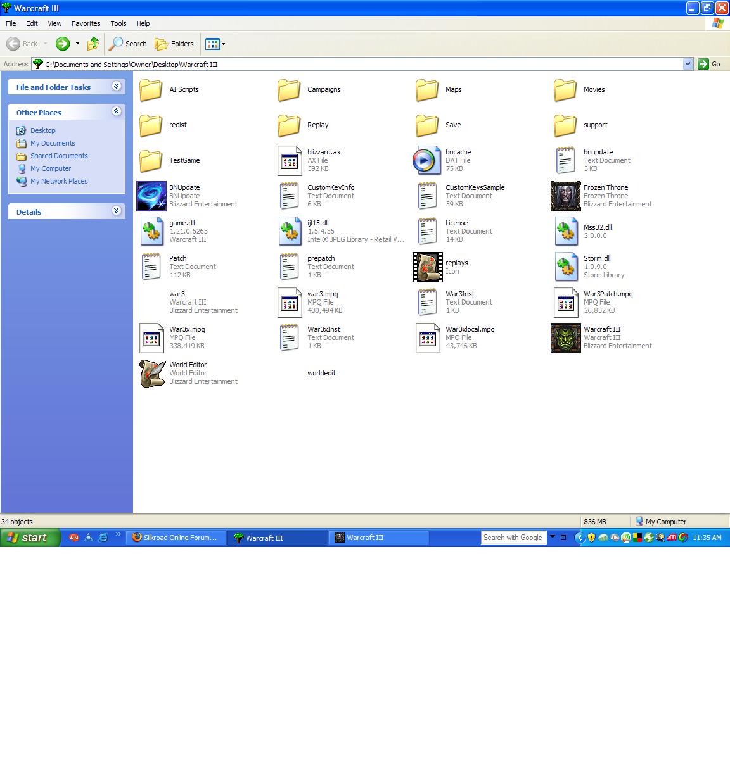Open the Favorites menu

click(86, 23)
